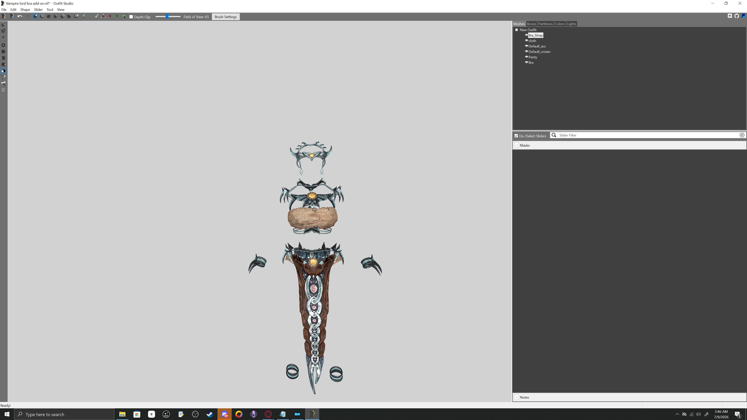747x420 pixels.
Task: Open the Windows Start menu
Action: pos(7,414)
